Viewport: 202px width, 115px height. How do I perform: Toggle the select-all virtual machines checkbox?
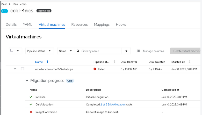point(12,51)
